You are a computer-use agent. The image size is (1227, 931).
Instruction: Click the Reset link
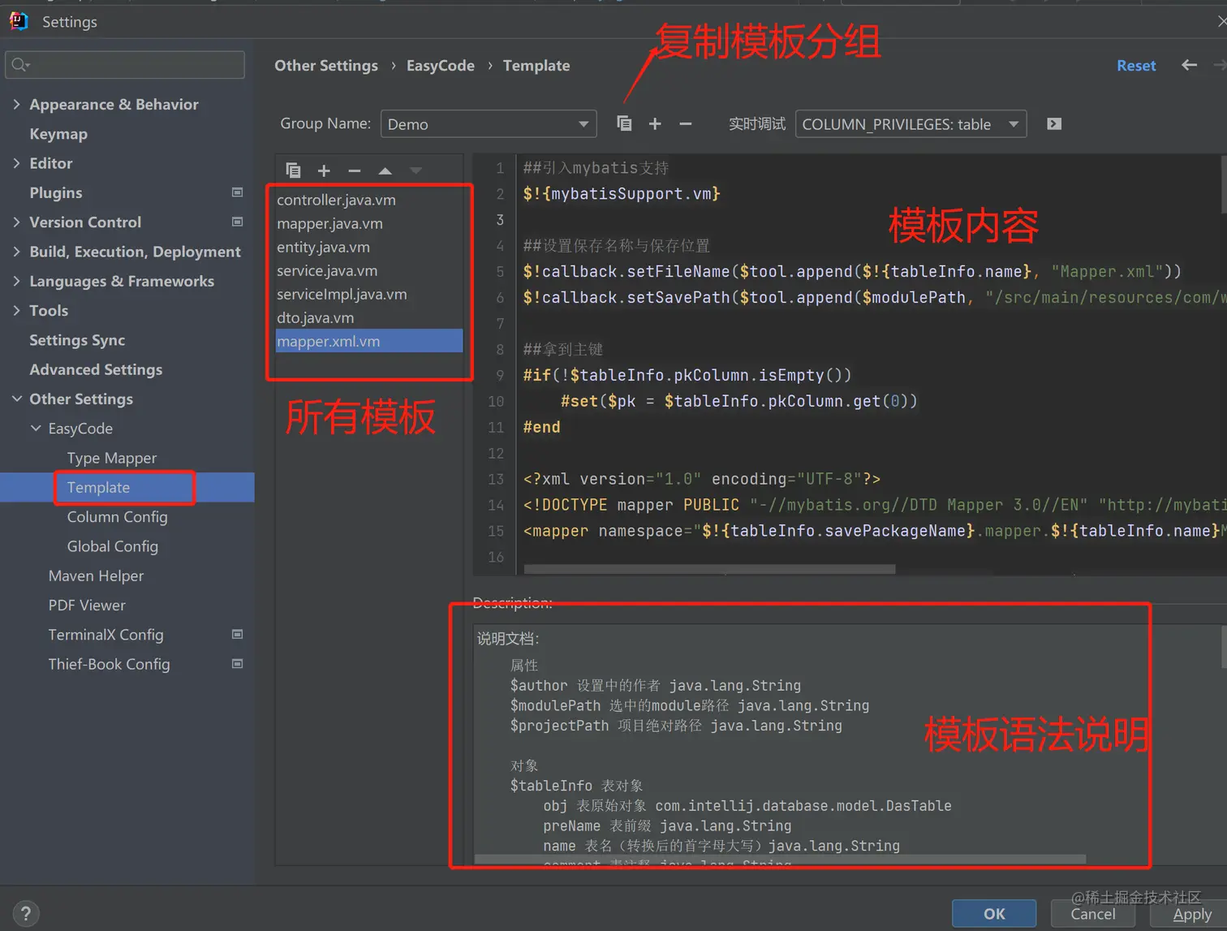[x=1136, y=66]
